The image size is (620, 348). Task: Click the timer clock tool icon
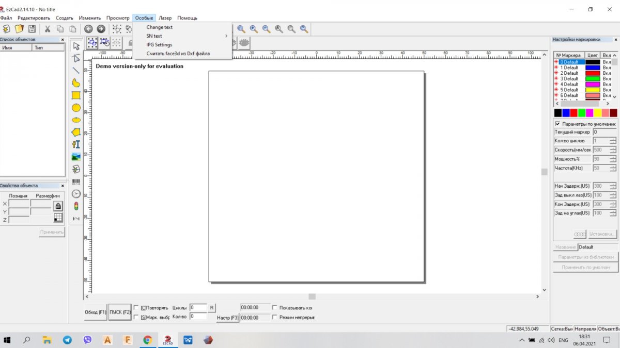point(76,194)
